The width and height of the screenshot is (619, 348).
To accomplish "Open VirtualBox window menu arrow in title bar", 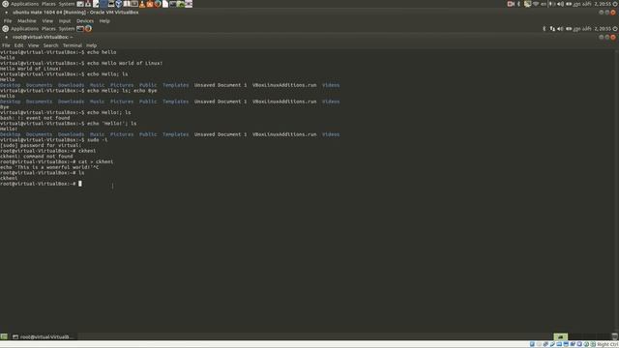I will click(7, 13).
